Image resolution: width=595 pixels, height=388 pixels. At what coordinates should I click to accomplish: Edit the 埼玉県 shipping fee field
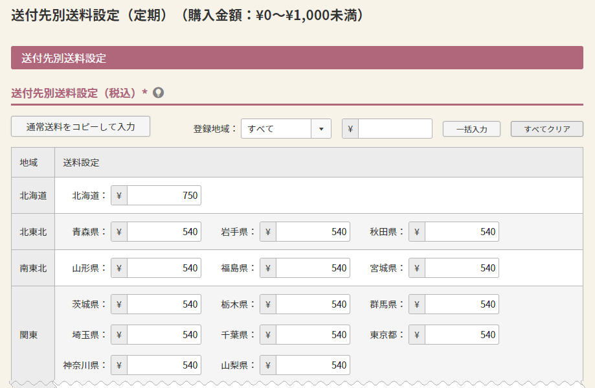[x=164, y=334]
